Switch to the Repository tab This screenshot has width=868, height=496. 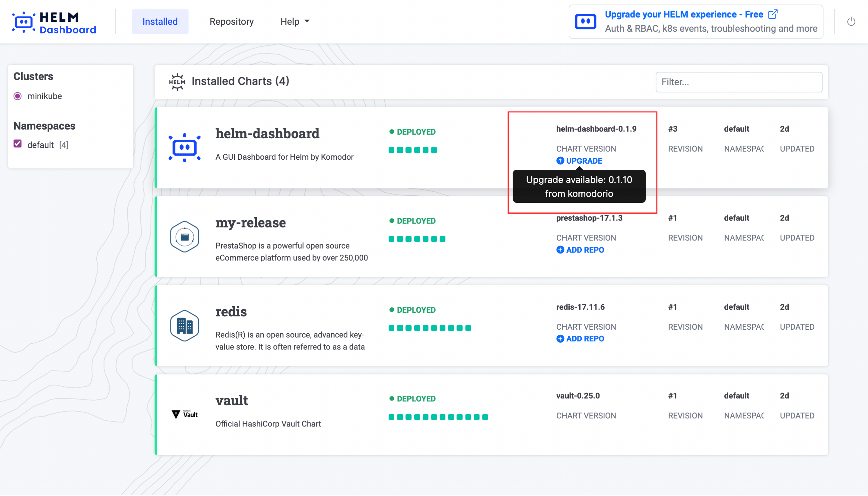(x=232, y=21)
